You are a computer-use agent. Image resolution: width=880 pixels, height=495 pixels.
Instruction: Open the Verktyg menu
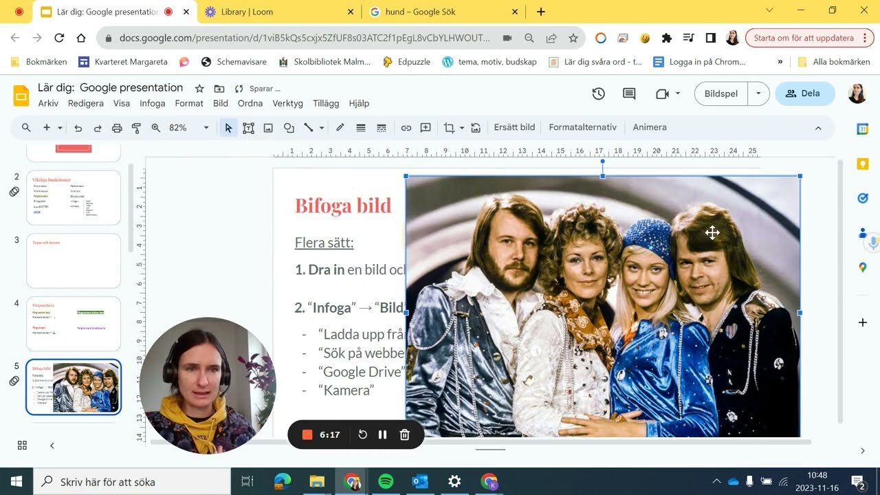click(x=287, y=103)
